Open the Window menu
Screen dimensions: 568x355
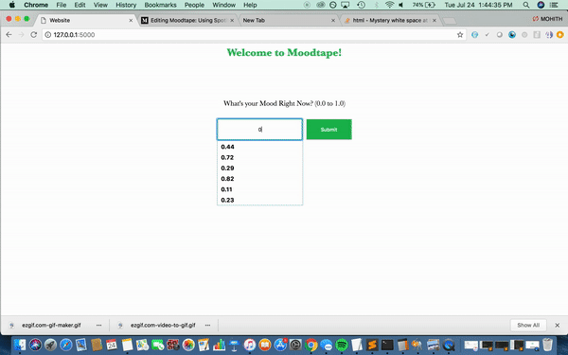coord(223,5)
